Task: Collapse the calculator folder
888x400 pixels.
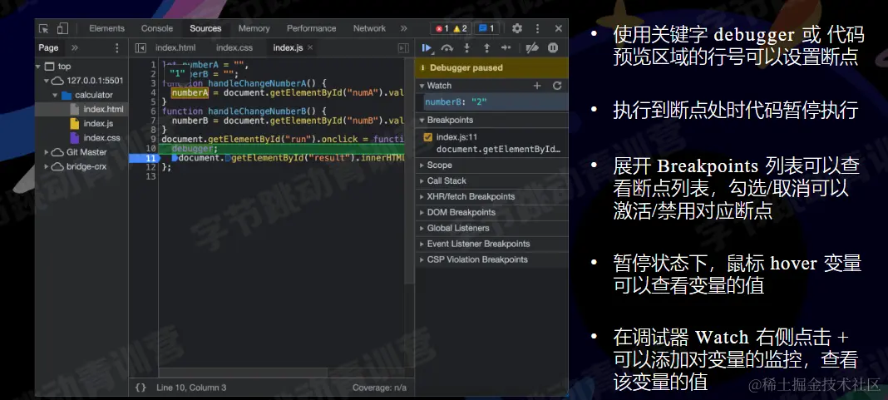Action: 55,95
